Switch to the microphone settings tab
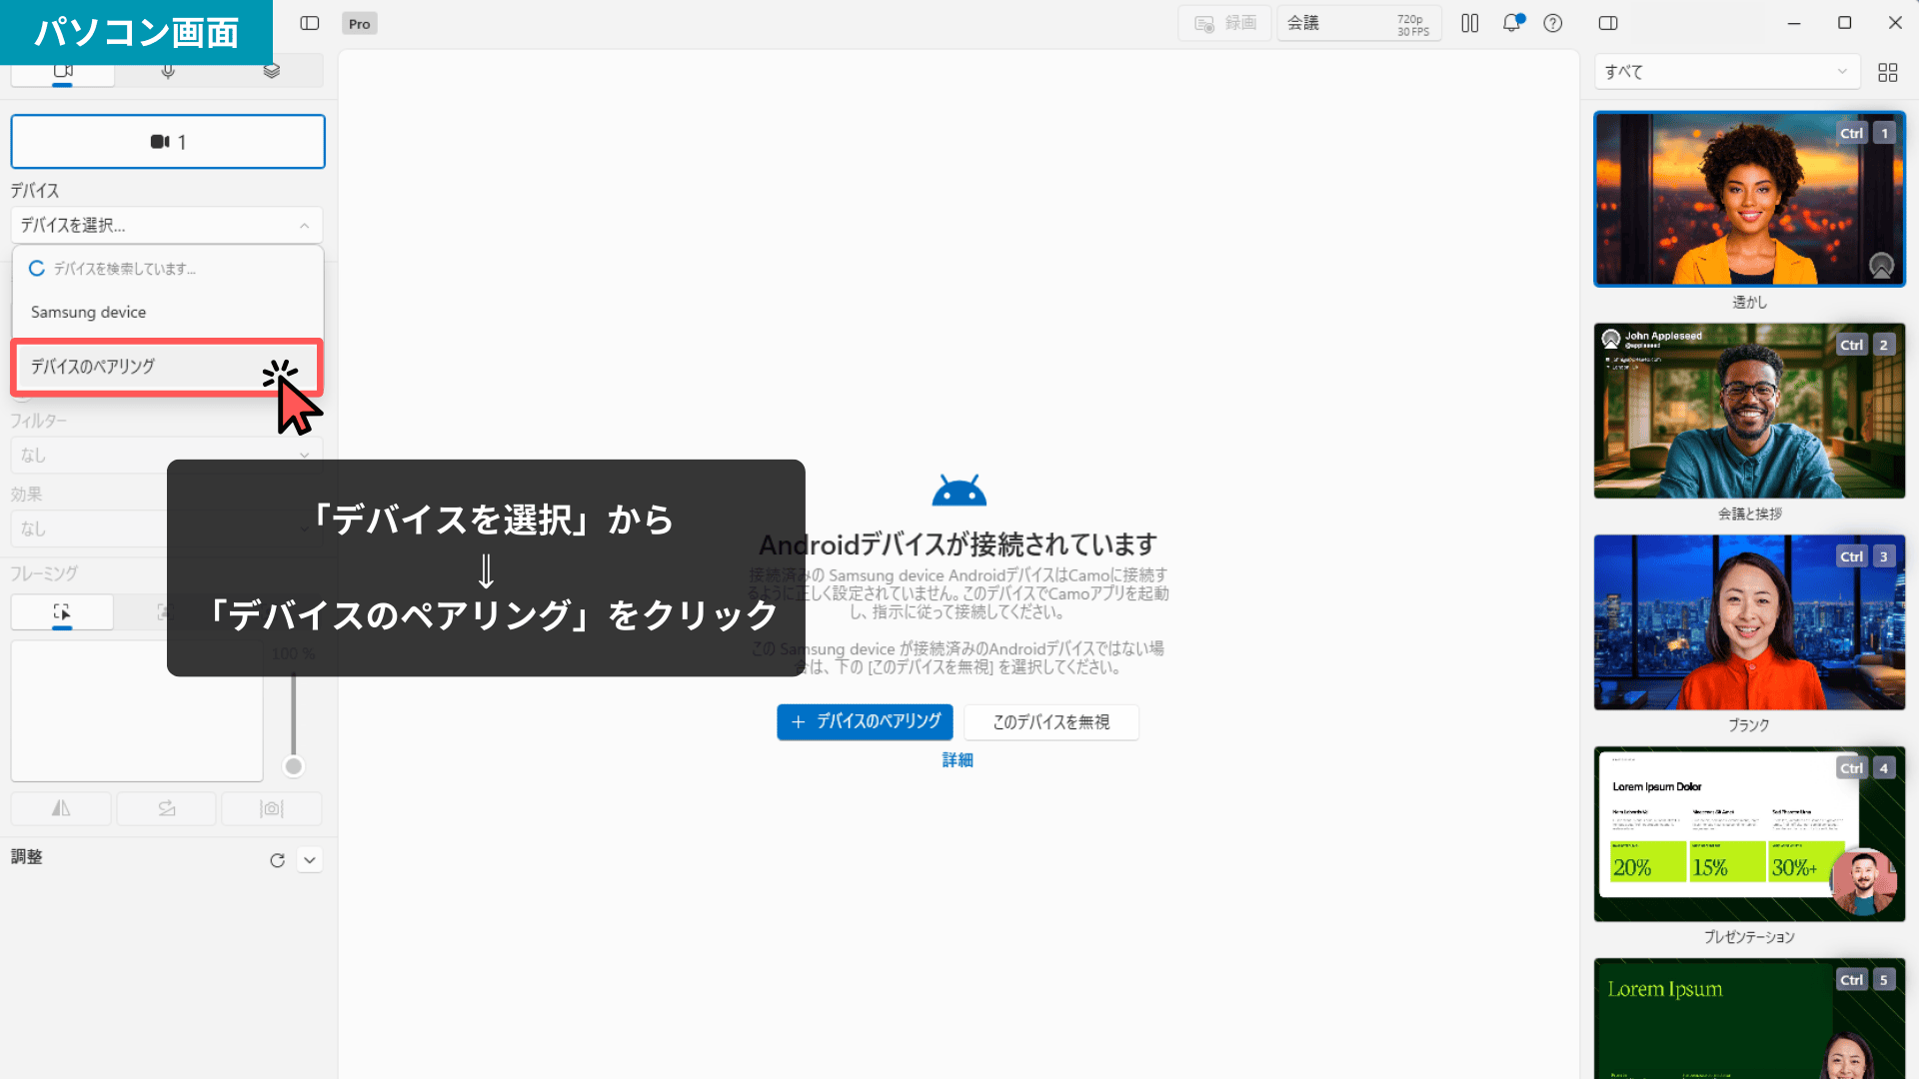 pyautogui.click(x=167, y=71)
